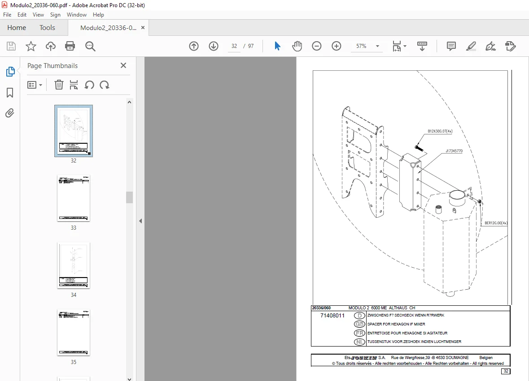Open the Sign menu
The width and height of the screenshot is (529, 381).
point(55,15)
